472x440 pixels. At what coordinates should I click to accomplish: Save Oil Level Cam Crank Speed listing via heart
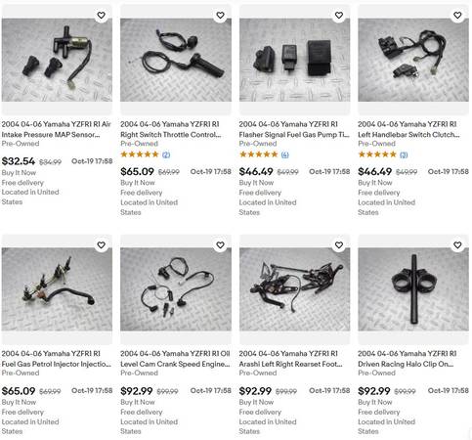(x=220, y=244)
